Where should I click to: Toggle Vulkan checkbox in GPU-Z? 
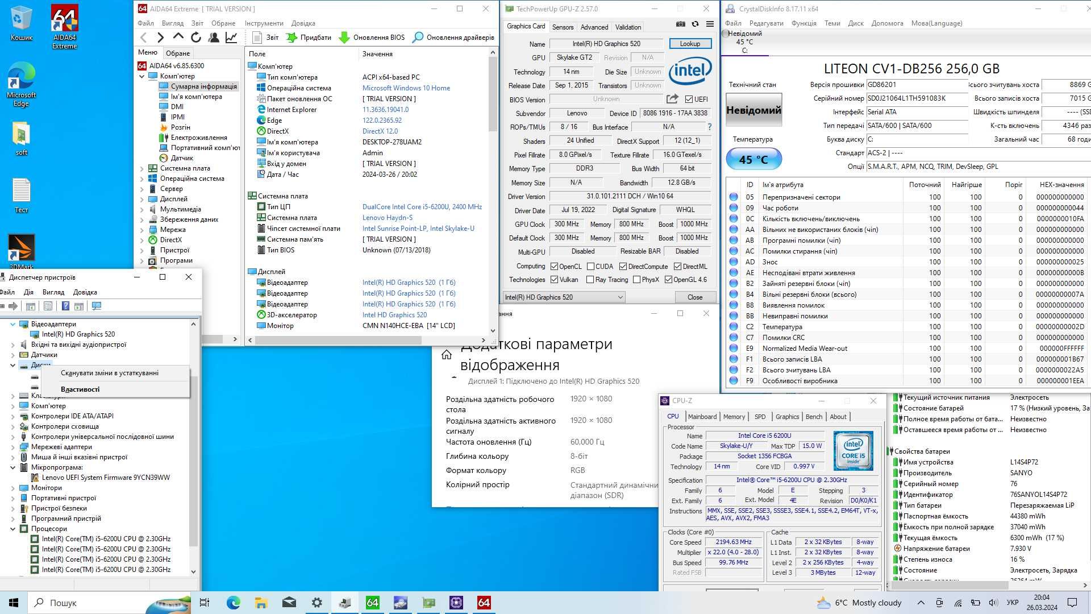tap(554, 279)
